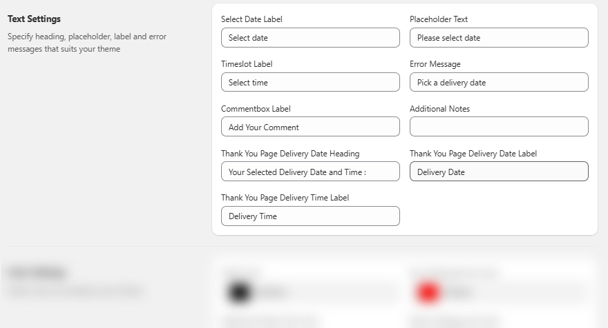Image resolution: width=608 pixels, height=328 pixels.
Task: Click the 'Thank You Page Delivery Time Label' caption
Action: [285, 198]
